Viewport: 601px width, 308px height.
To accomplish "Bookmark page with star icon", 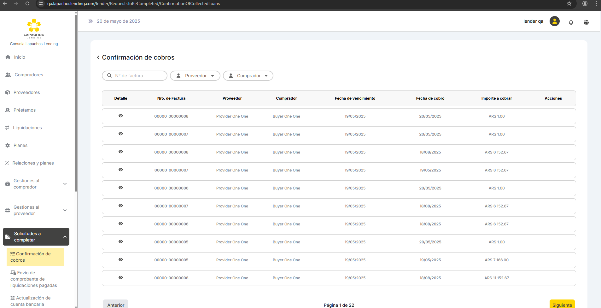I will (569, 3).
